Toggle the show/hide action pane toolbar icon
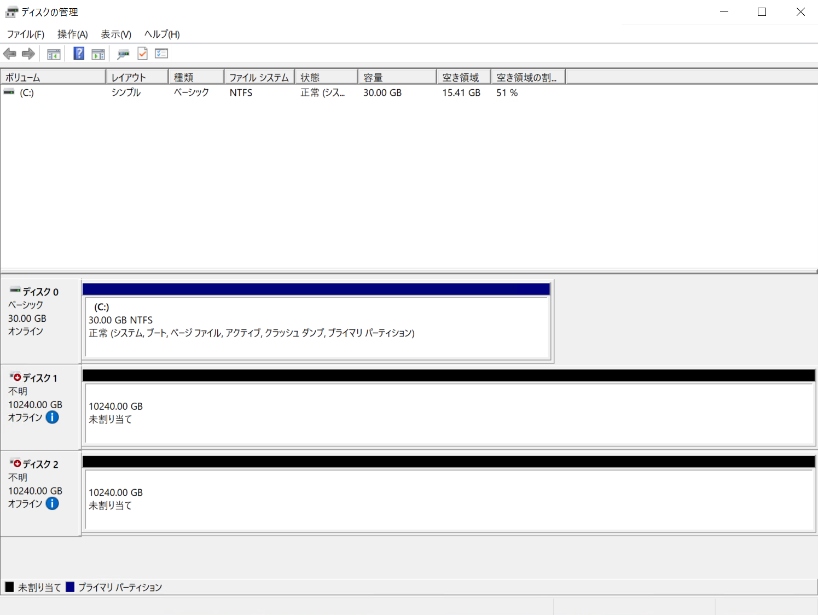Image resolution: width=818 pixels, height=615 pixels. [x=98, y=53]
